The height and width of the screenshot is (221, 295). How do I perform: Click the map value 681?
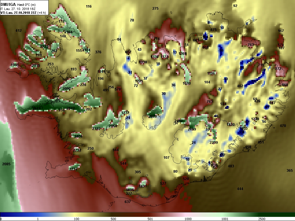196,40
